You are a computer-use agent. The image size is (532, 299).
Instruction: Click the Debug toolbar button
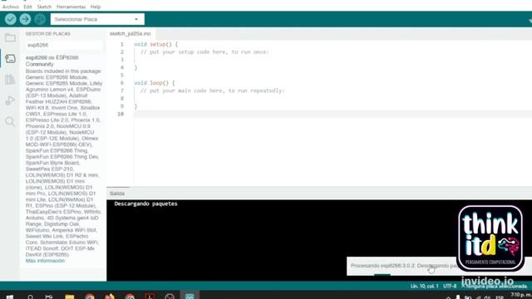(x=40, y=19)
